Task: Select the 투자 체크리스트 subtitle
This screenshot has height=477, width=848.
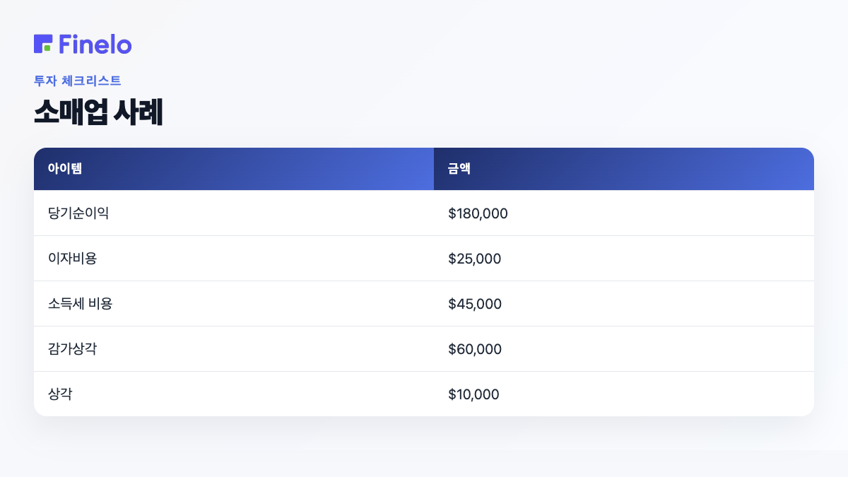Action: tap(78, 81)
